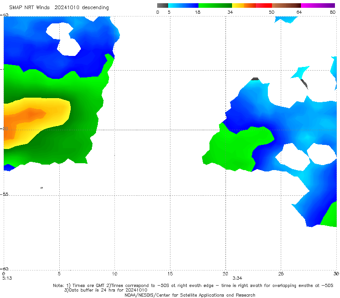Click the longitude axis label '5'
The height and width of the screenshot is (298, 340).
[x=59, y=274]
